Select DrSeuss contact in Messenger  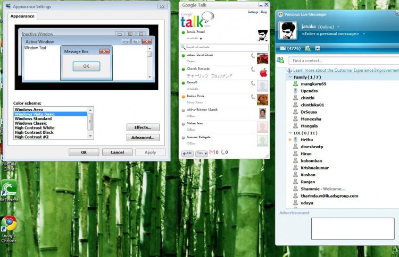click(x=309, y=112)
